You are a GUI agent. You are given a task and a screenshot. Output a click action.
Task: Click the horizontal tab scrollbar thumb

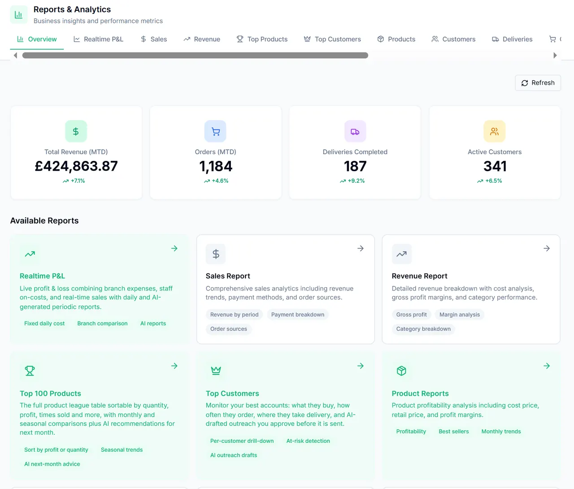[195, 56]
